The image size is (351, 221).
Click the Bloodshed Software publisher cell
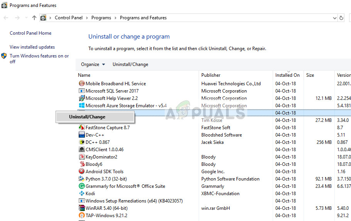(x=221, y=135)
